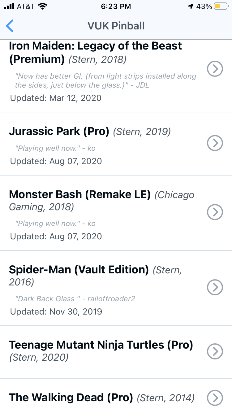The image size is (232, 413).
Task: Select Teenage Mutant Ninja Turtles (Pro) title
Action: click(x=101, y=345)
